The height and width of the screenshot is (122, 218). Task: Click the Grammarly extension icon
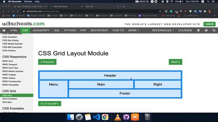click(x=171, y=11)
